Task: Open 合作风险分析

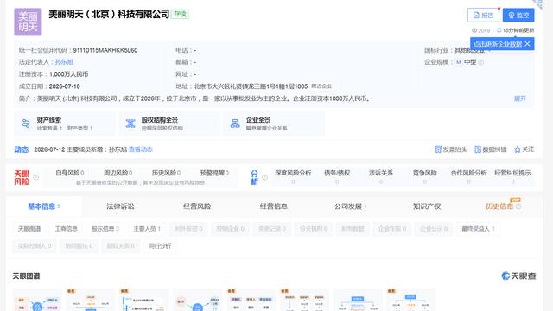Action: 468,176
